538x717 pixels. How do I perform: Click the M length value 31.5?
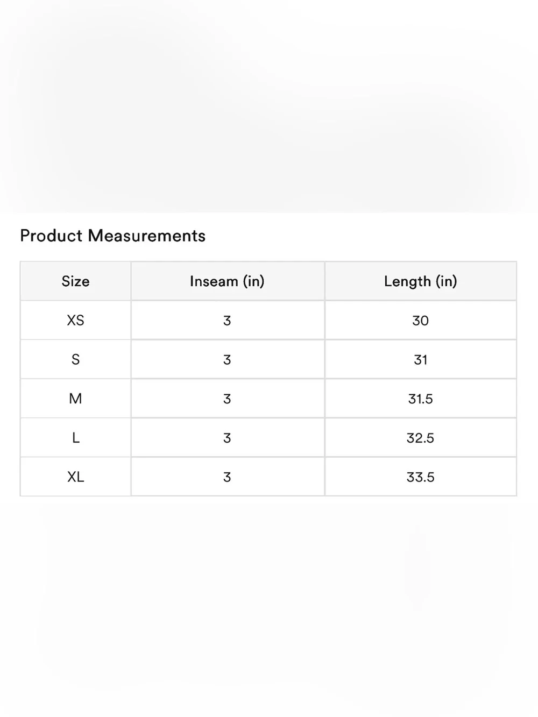coord(421,399)
